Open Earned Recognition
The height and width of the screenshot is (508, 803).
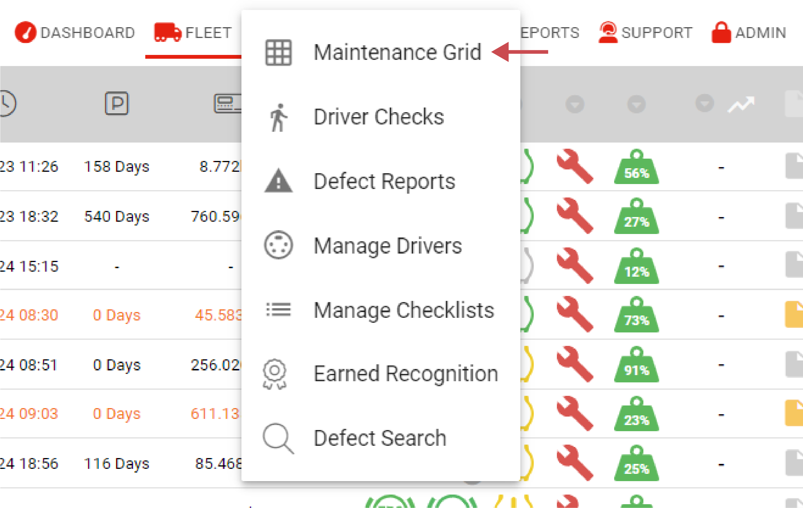coord(405,373)
